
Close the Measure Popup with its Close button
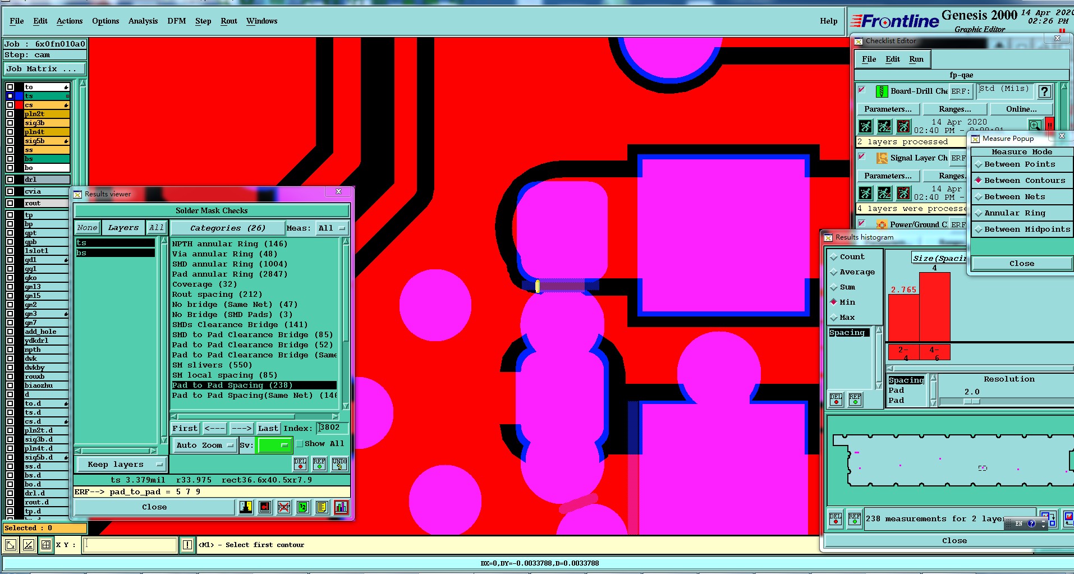click(1021, 264)
